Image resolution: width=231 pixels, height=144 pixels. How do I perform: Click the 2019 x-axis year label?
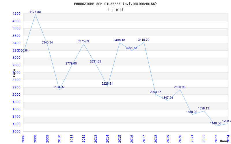(168, 139)
